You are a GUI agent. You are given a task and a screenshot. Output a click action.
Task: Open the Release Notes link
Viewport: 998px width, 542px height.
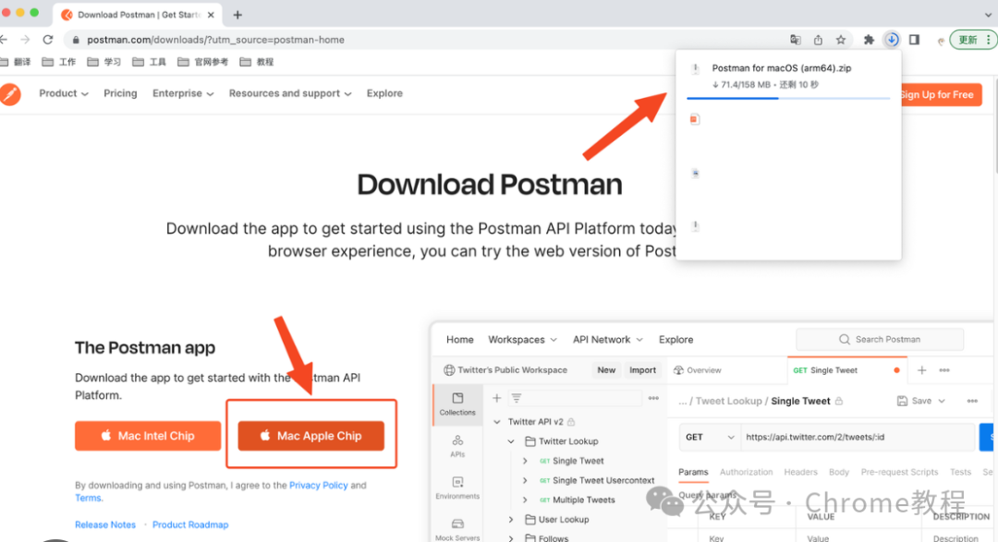(105, 524)
